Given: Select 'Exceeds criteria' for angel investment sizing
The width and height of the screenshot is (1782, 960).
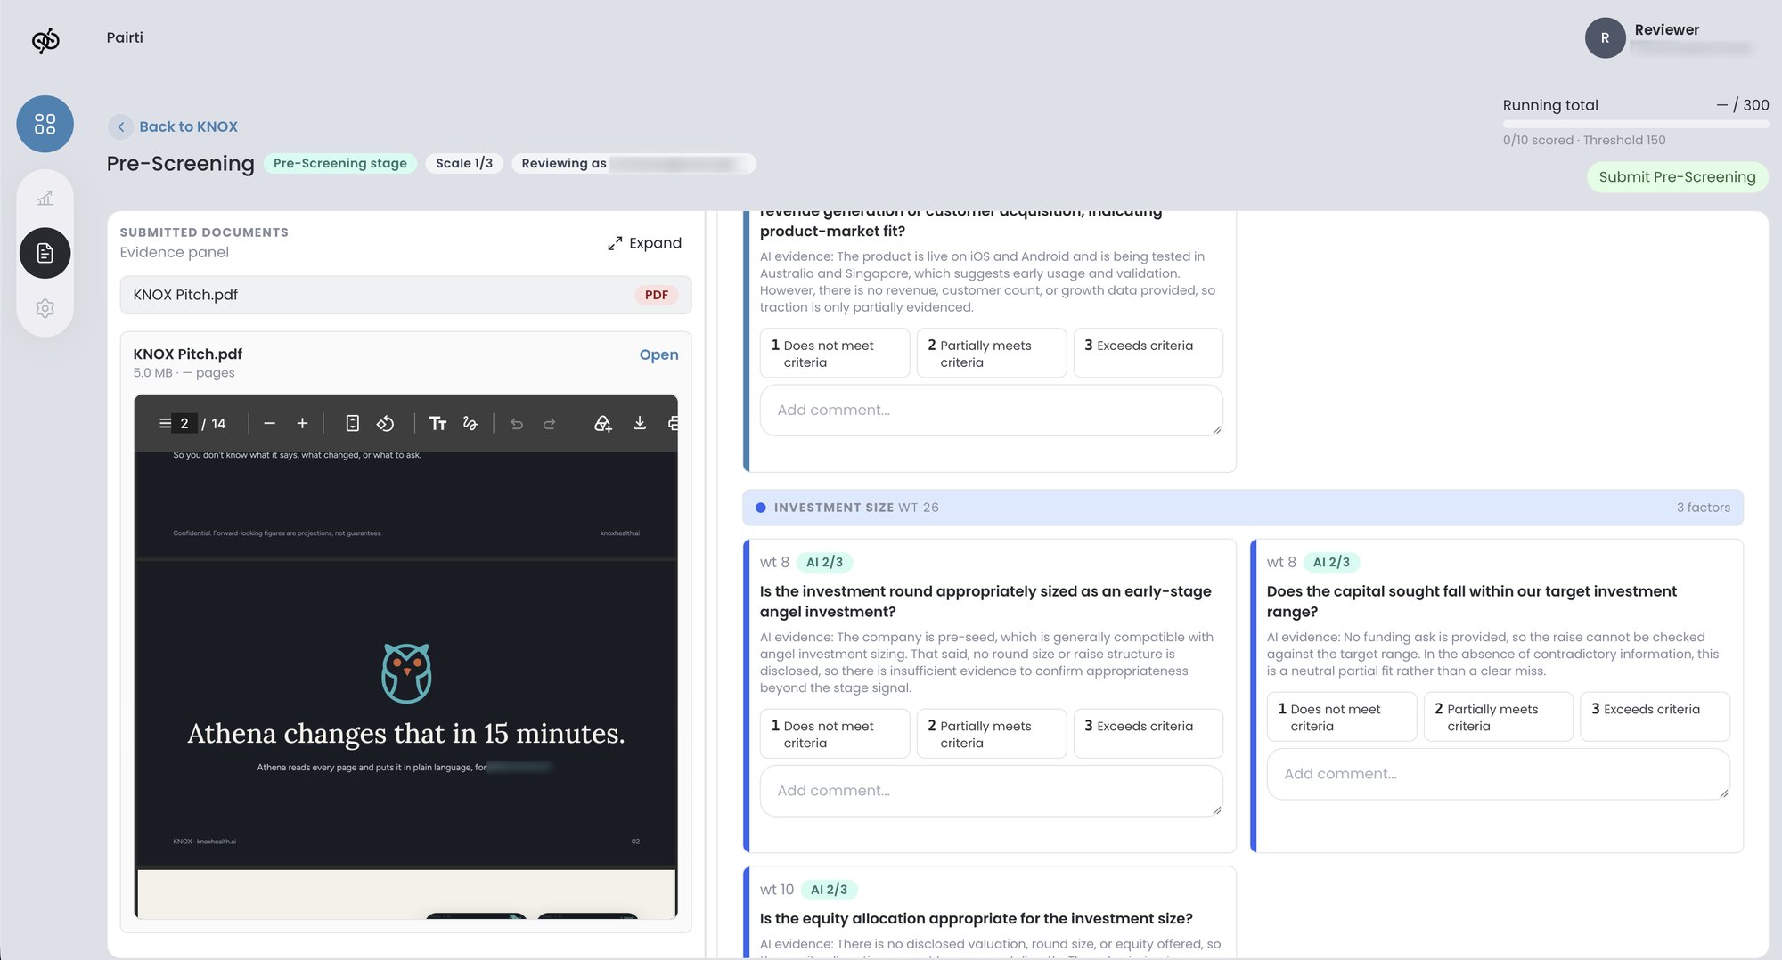Looking at the screenshot, I should pos(1148,734).
